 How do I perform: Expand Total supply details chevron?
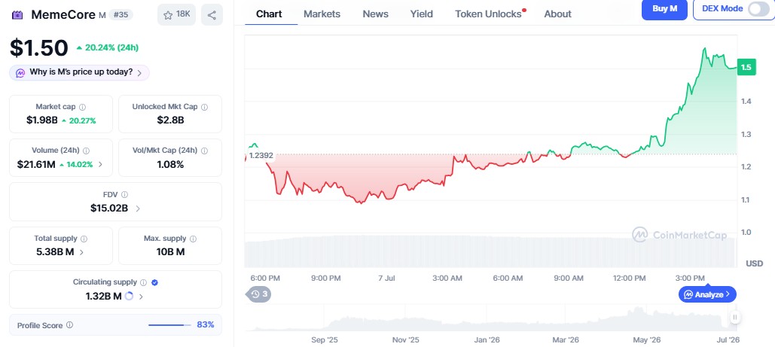[81, 252]
